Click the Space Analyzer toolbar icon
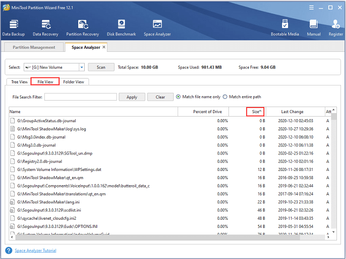Viewport: 346px width, 259px height. [x=157, y=28]
